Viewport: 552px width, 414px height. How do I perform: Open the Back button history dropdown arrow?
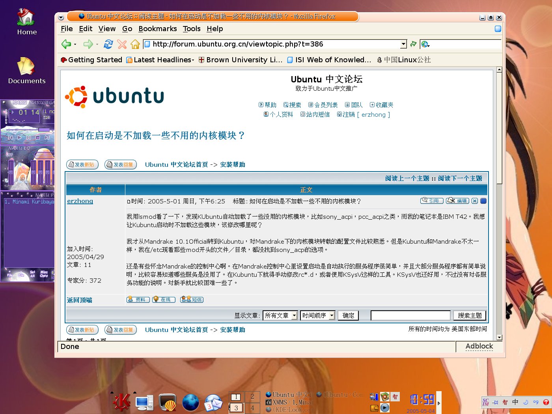(x=75, y=45)
